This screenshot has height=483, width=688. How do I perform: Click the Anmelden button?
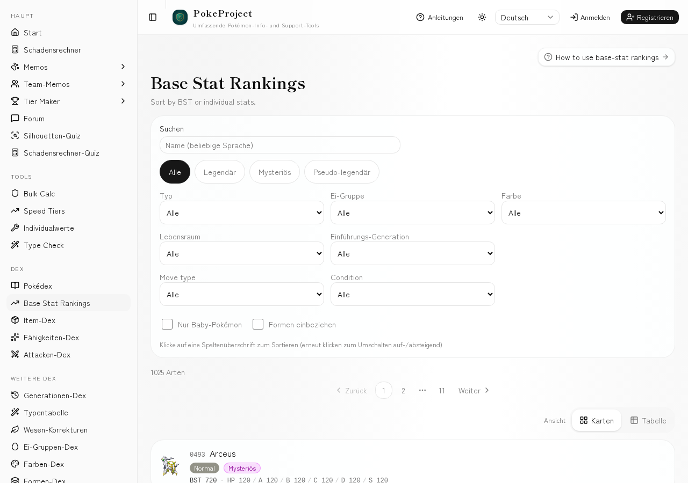pyautogui.click(x=590, y=17)
